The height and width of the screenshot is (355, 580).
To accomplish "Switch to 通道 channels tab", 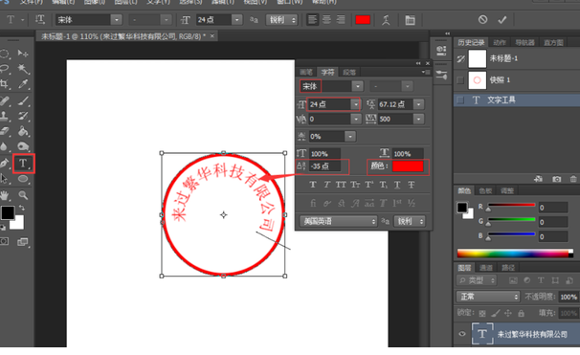I will click(x=486, y=267).
